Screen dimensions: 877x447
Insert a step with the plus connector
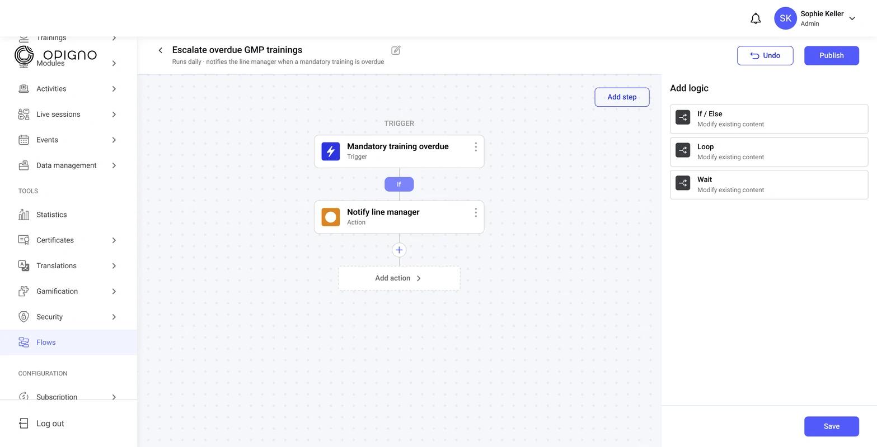pyautogui.click(x=399, y=250)
